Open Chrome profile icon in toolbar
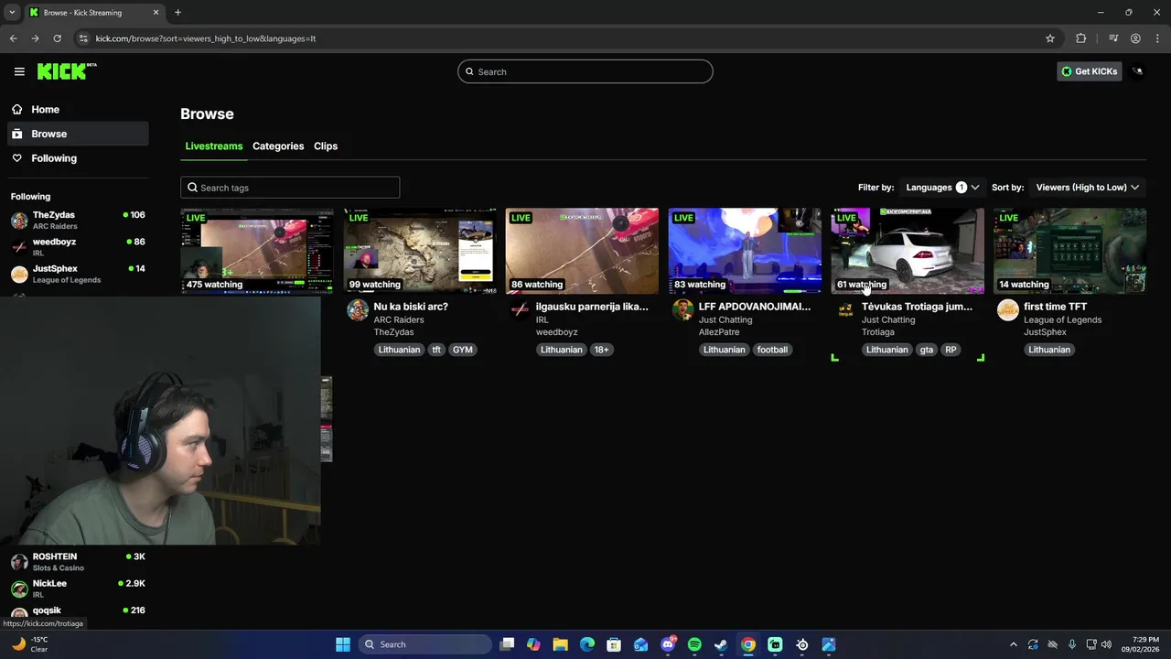 (x=1135, y=38)
